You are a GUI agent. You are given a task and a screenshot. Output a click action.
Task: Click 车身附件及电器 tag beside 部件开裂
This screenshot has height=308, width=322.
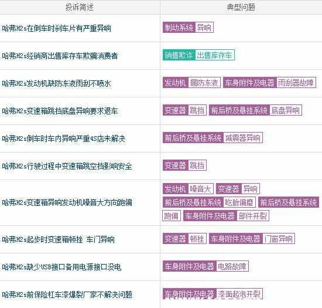point(210,215)
